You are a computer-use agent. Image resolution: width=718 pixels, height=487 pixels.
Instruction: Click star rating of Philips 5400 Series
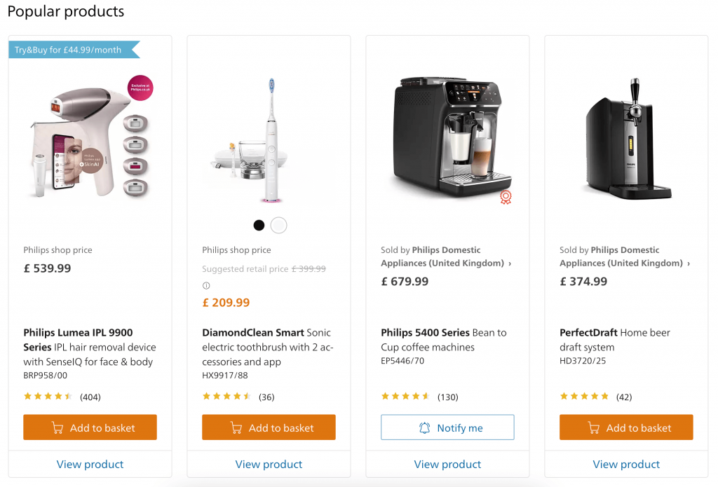[x=406, y=397]
